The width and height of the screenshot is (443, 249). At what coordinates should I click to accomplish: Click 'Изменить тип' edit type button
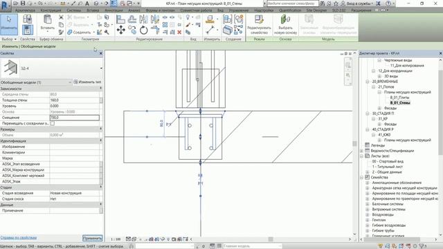(87, 82)
